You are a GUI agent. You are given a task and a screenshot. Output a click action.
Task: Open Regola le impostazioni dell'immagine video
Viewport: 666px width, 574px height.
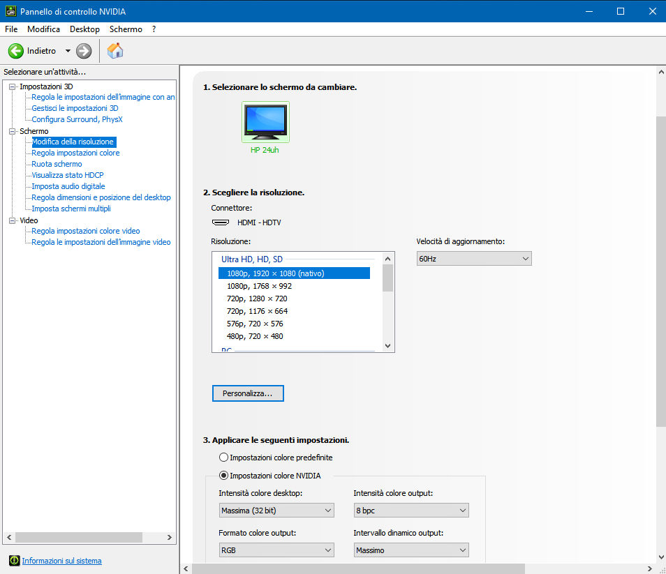[x=101, y=242]
